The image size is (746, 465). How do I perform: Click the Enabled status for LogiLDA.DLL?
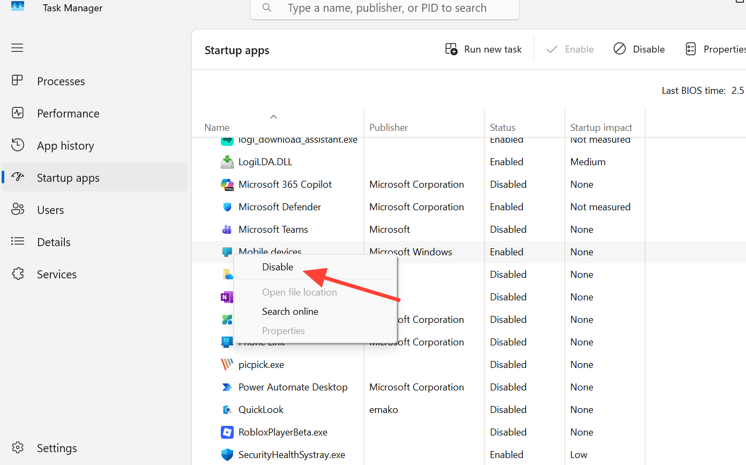506,162
